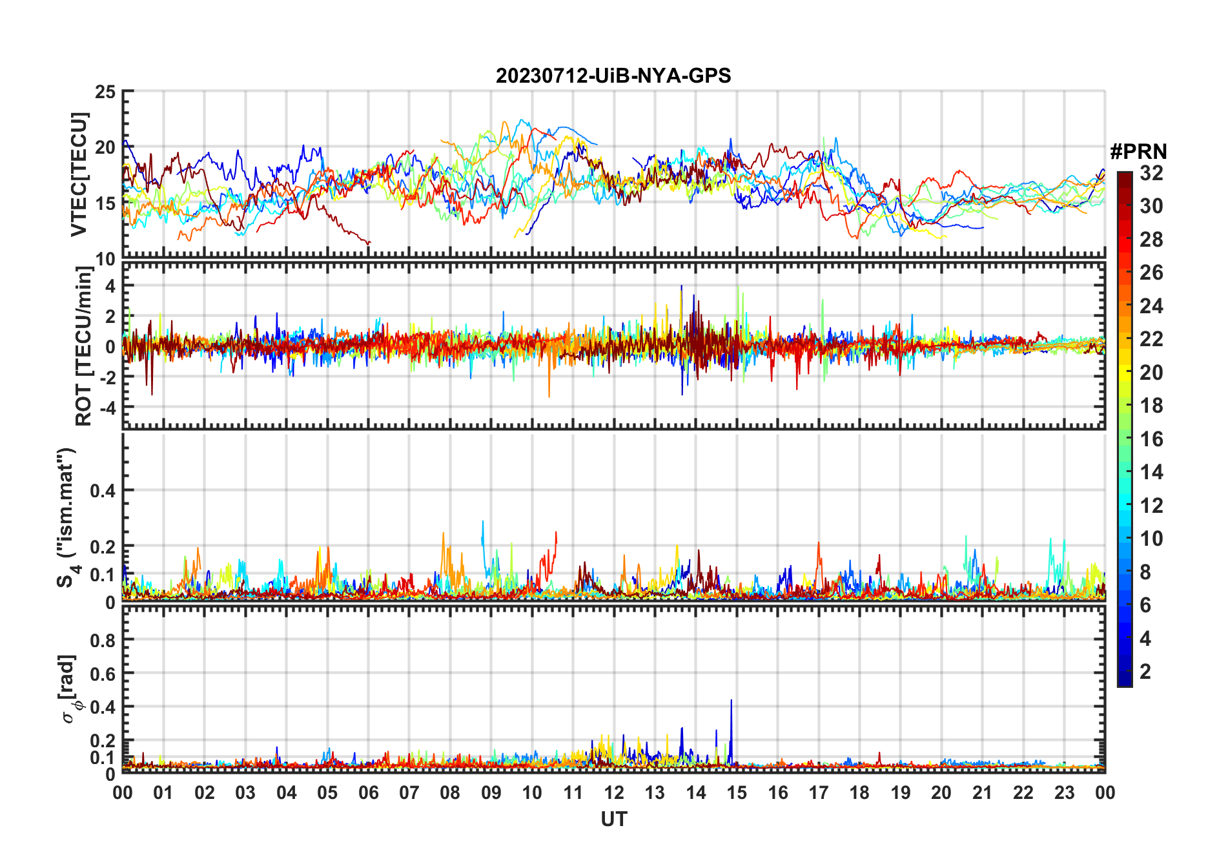
Task: Click x-axis tick label 01
Action: coord(163,792)
